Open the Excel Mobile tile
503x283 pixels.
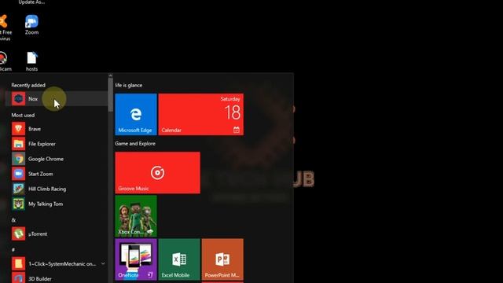pos(179,259)
